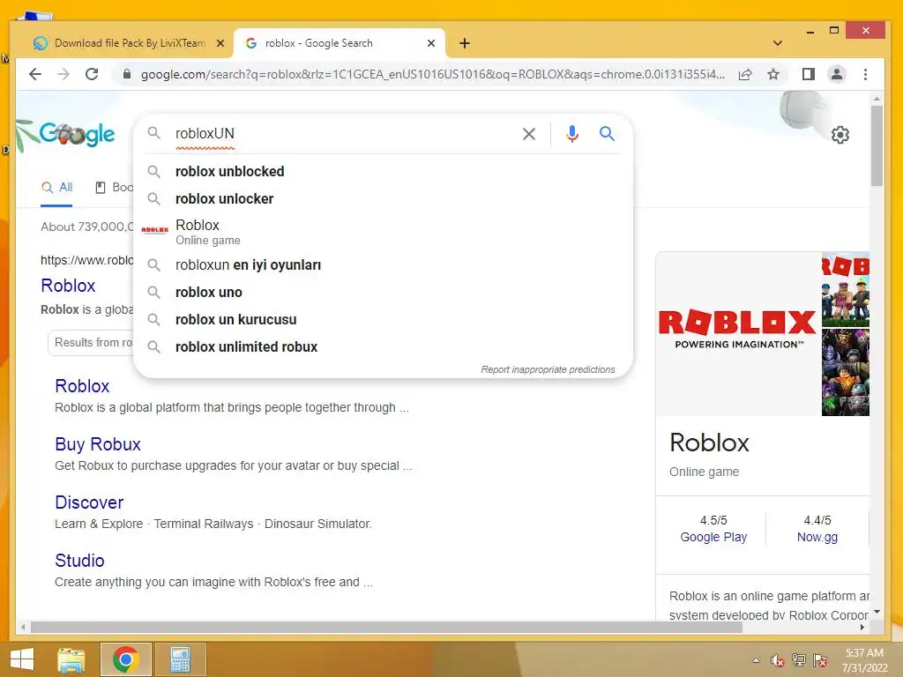Start voice search with the microphone

[571, 134]
